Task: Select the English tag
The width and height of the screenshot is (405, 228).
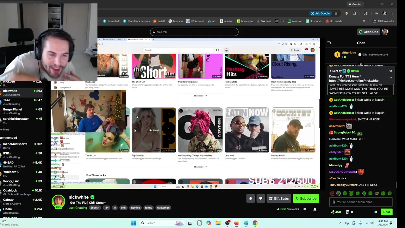Action: 95,208
